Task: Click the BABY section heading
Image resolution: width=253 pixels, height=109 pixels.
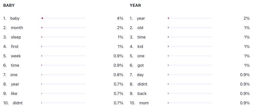Action: point(9,5)
